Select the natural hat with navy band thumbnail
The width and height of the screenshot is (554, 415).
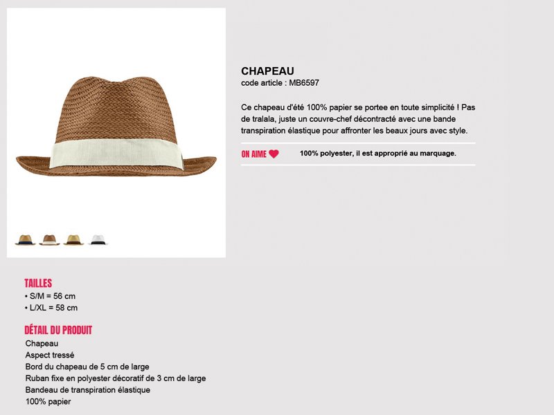tap(26, 240)
